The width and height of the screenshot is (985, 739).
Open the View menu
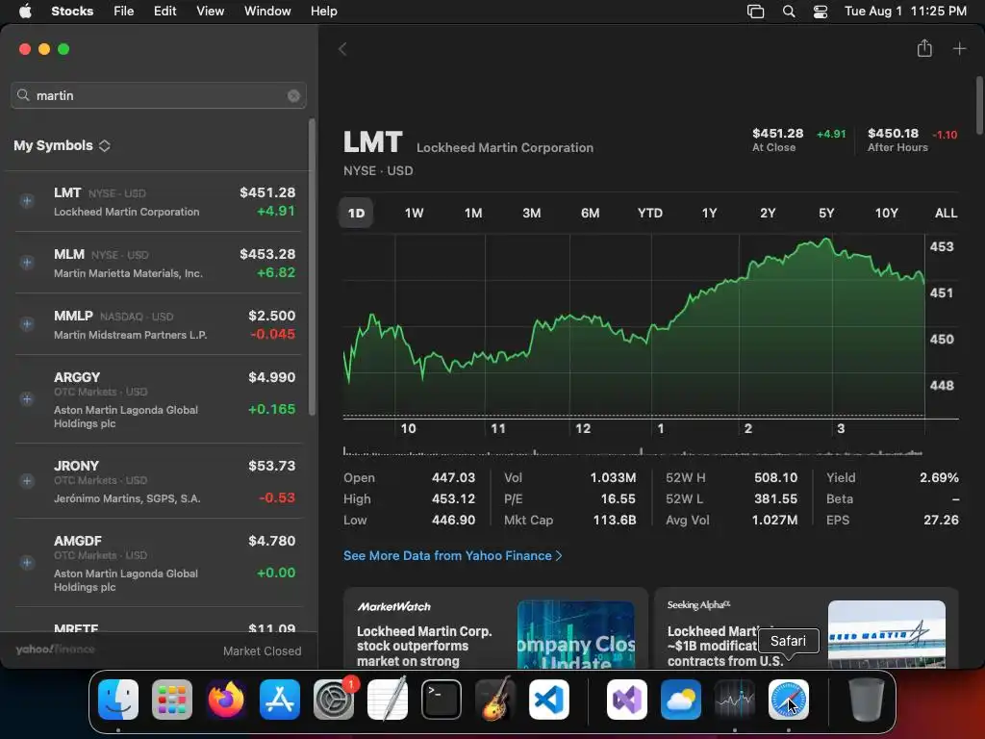pyautogui.click(x=211, y=11)
